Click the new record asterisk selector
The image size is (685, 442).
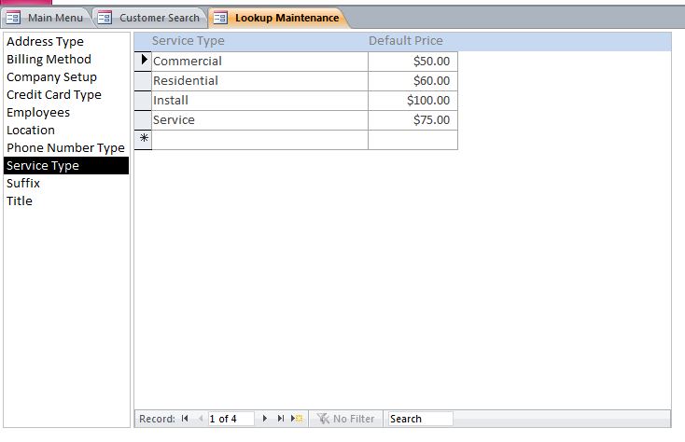[143, 140]
